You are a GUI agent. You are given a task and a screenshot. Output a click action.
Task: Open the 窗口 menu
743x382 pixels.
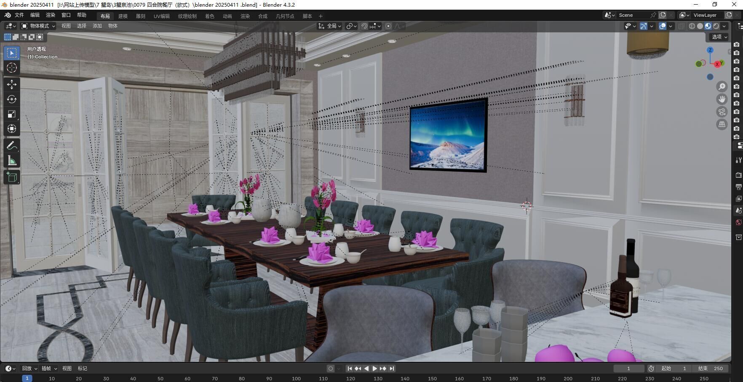[x=66, y=15]
